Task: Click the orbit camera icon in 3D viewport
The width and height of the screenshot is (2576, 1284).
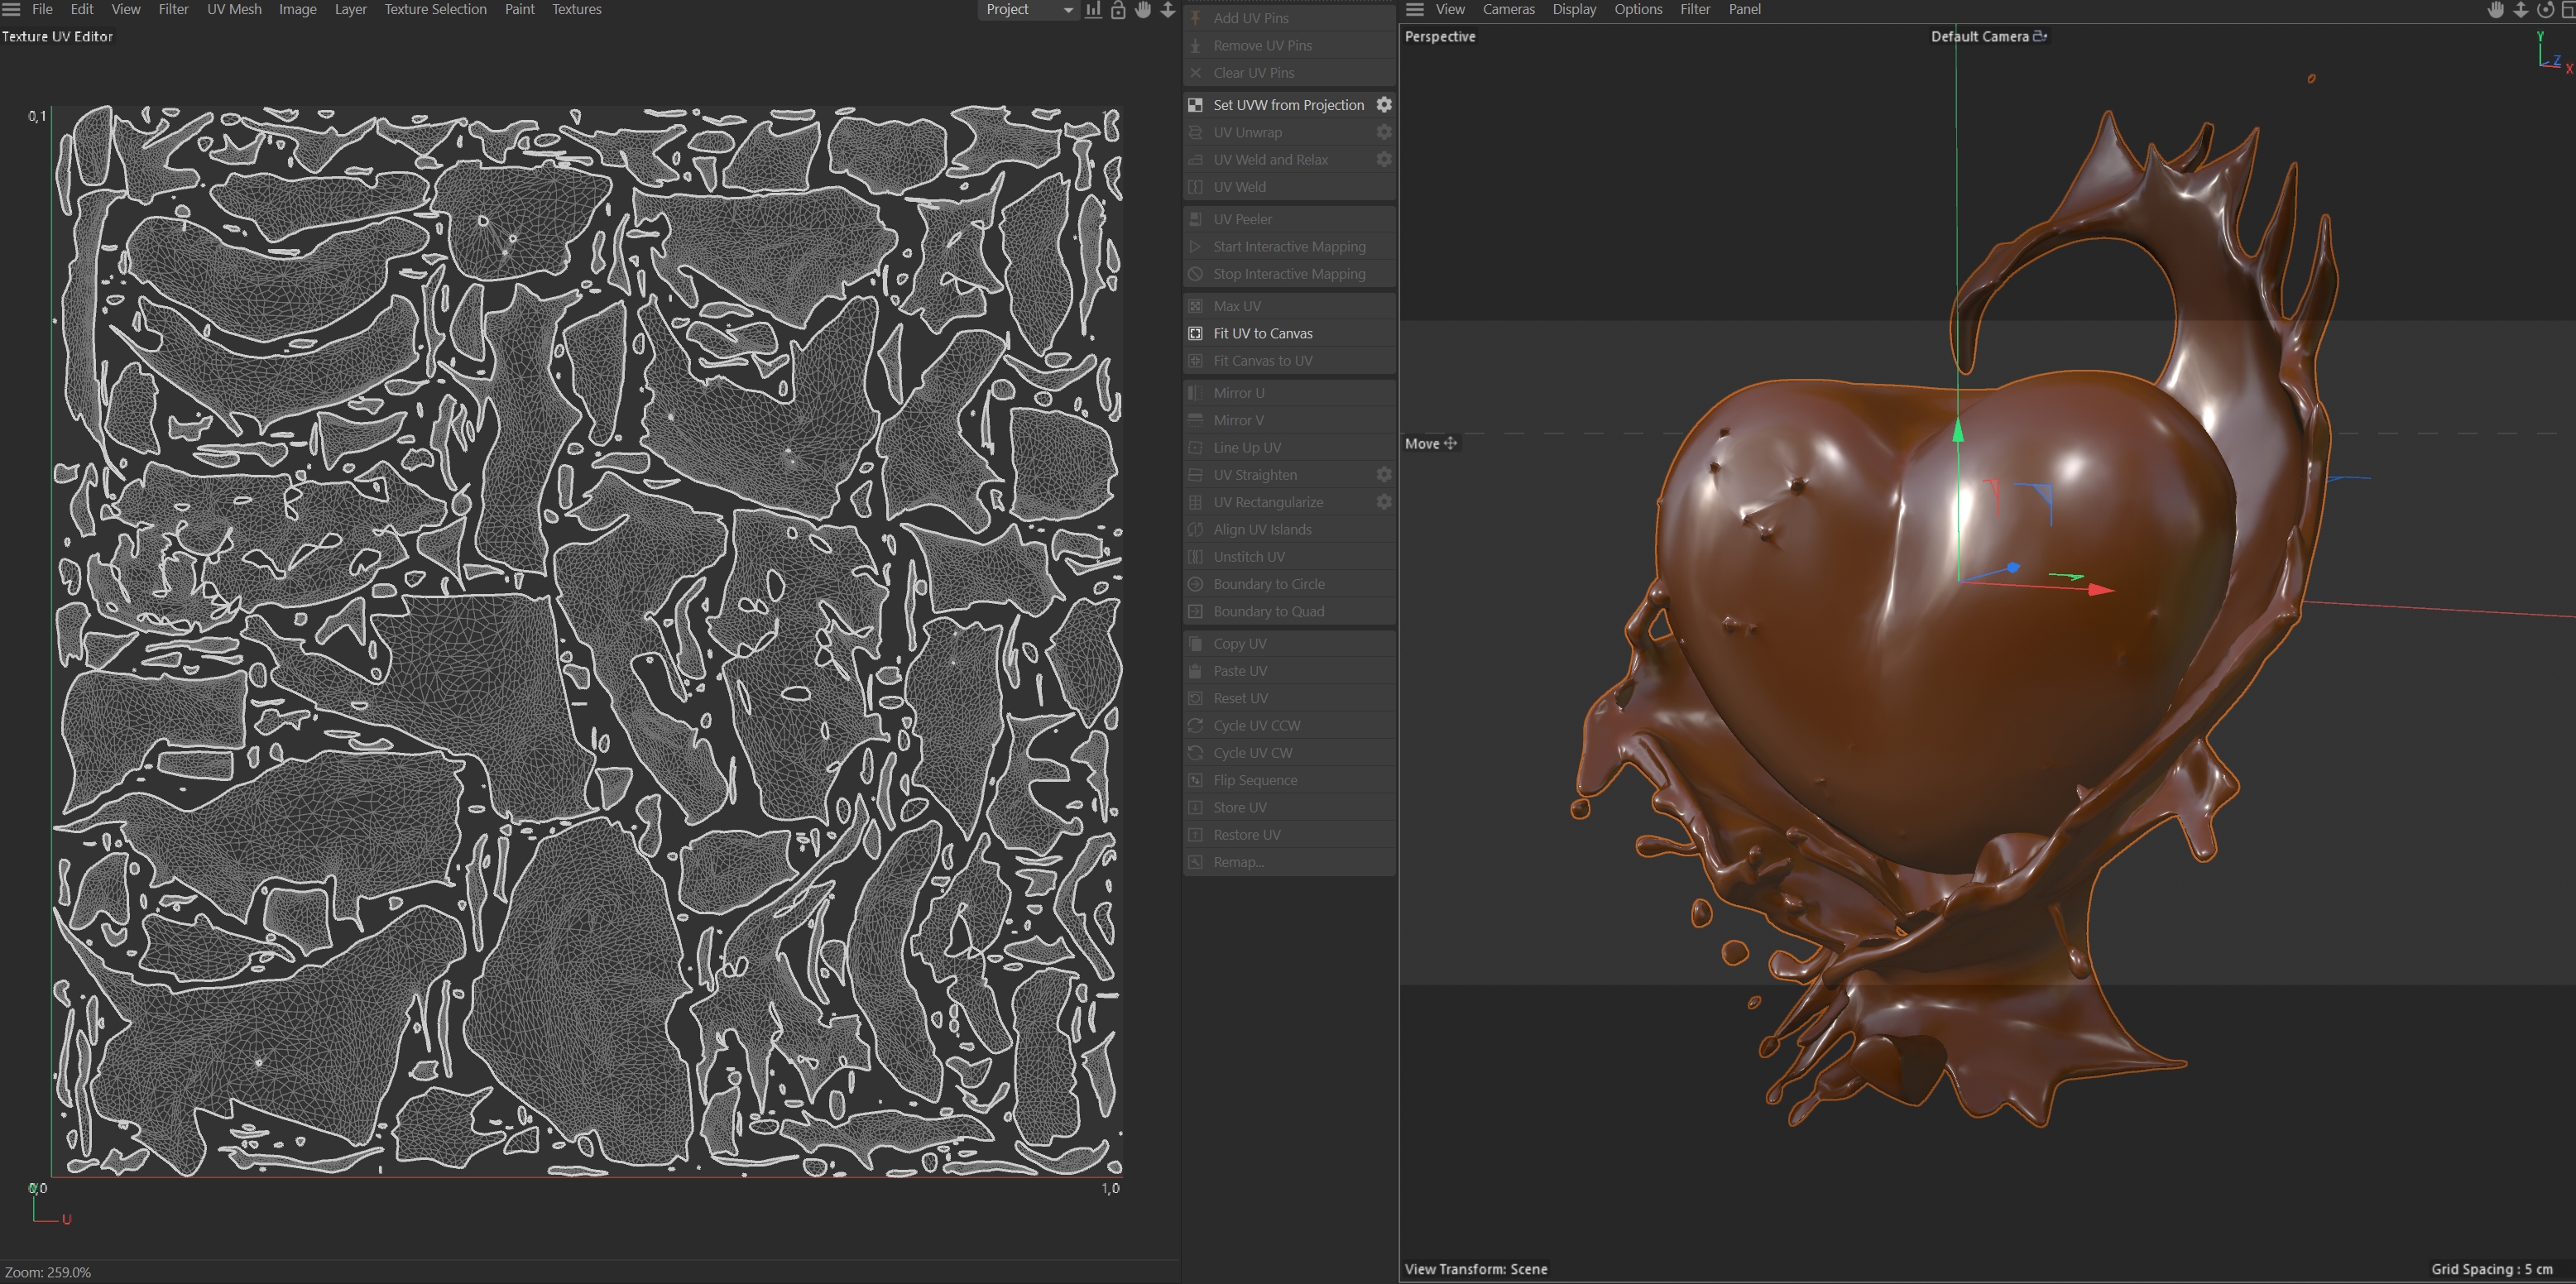Action: pyautogui.click(x=2545, y=10)
